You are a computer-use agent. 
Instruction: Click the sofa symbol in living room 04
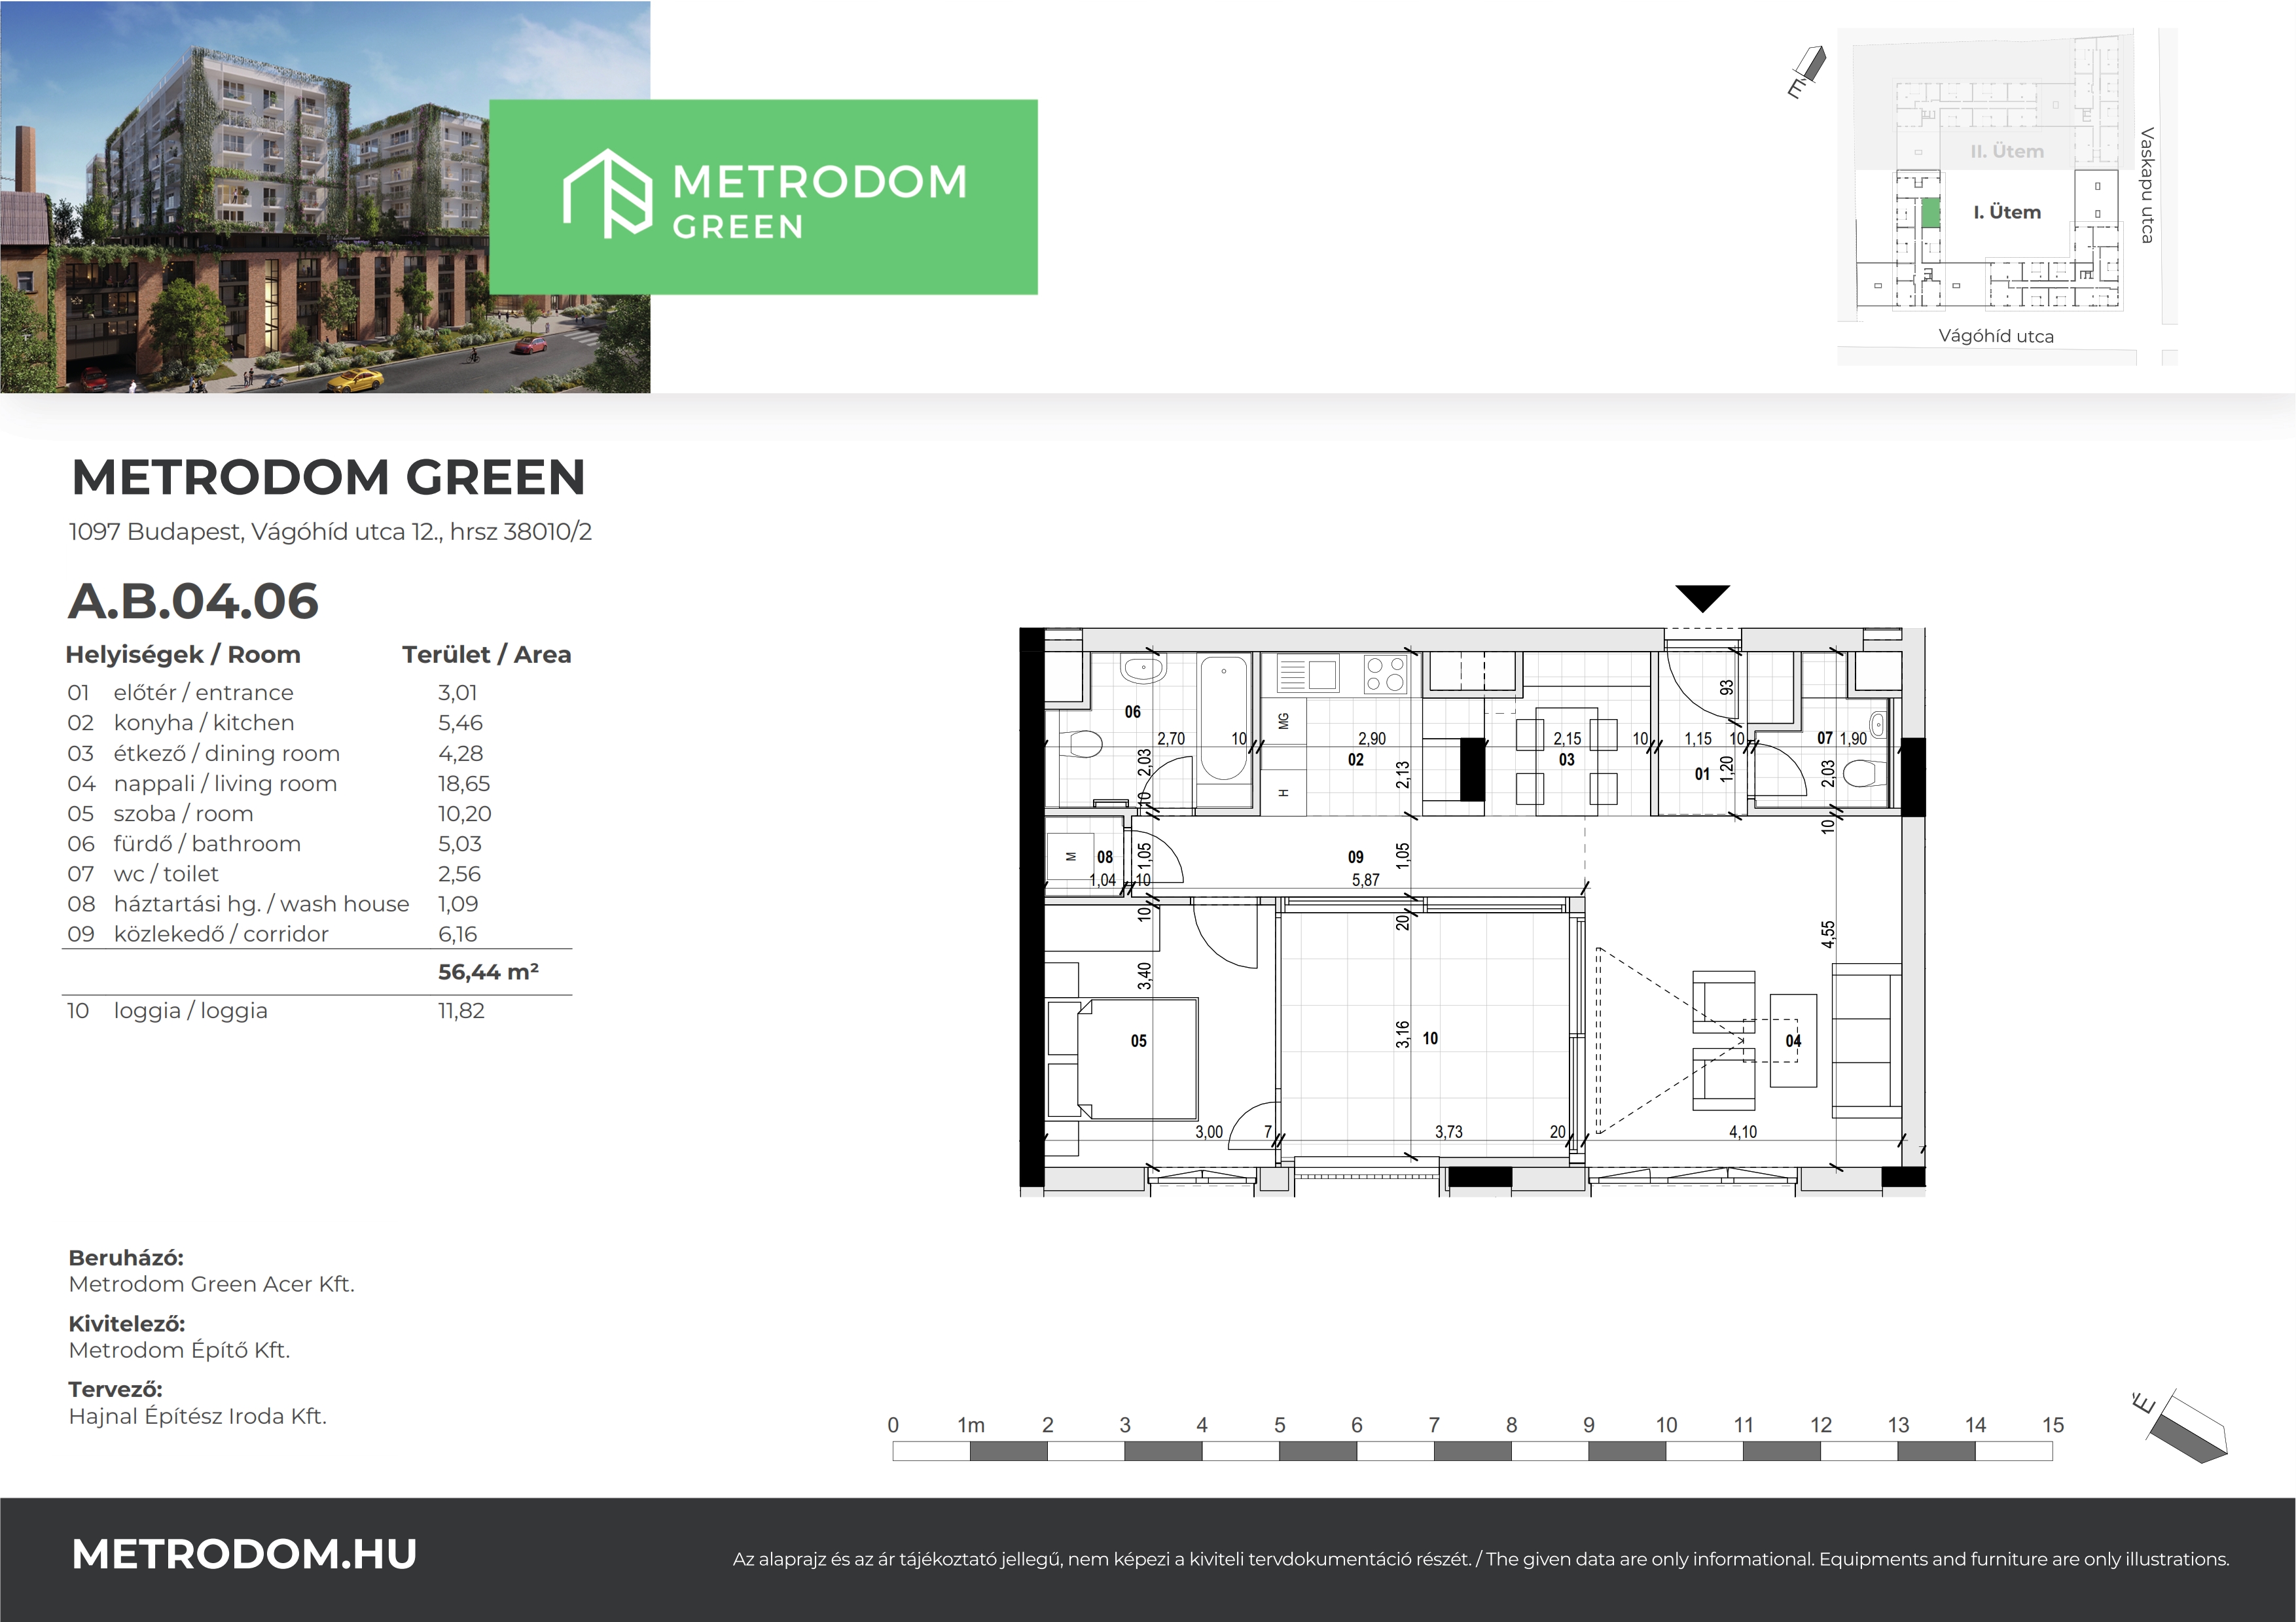tap(1866, 1040)
